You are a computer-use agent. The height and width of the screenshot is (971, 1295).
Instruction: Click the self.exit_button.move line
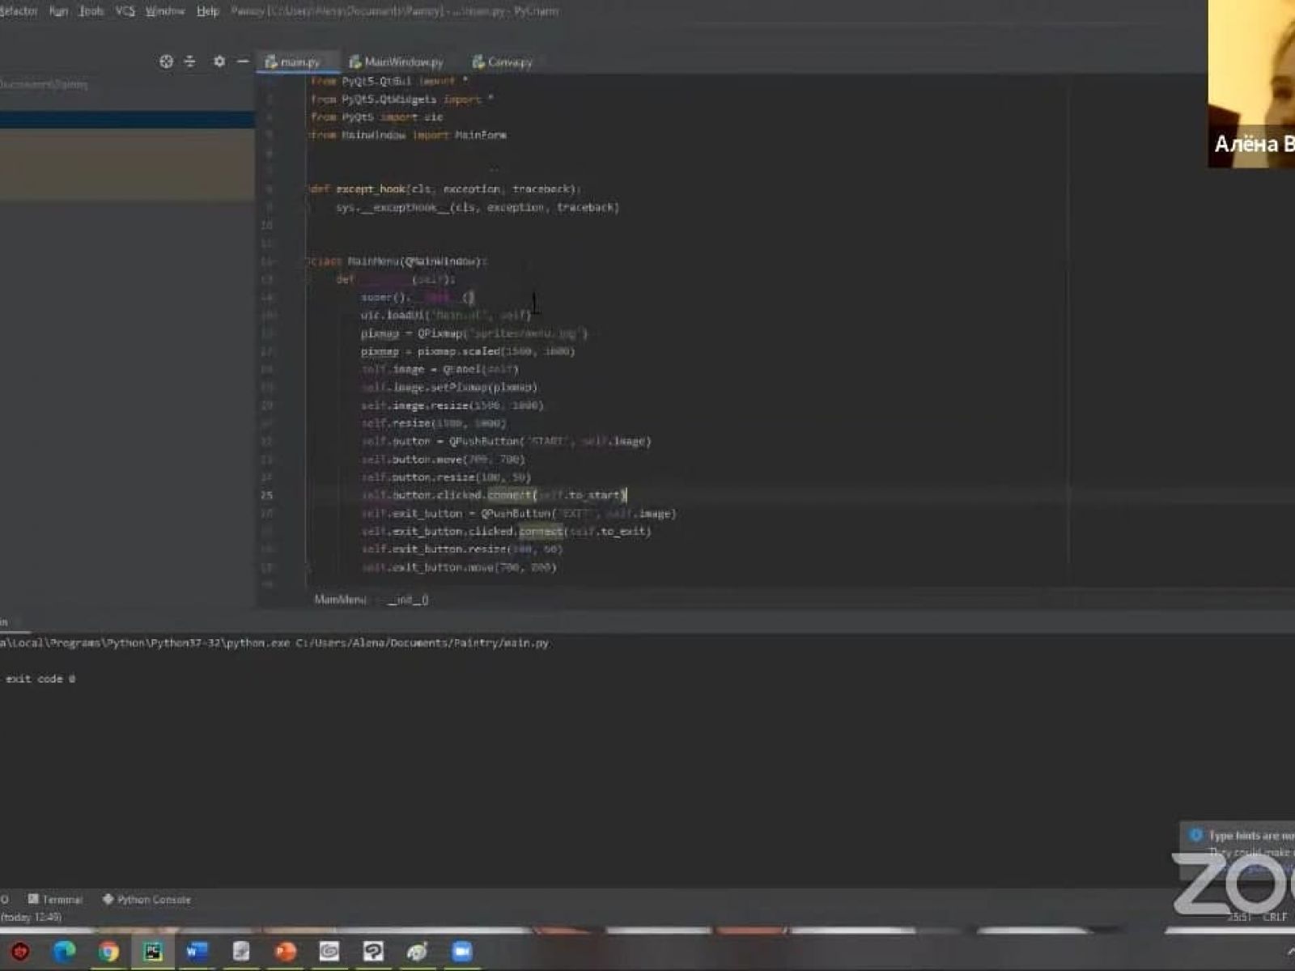pyautogui.click(x=459, y=567)
